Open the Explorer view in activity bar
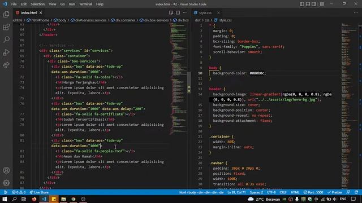 click(x=6, y=15)
